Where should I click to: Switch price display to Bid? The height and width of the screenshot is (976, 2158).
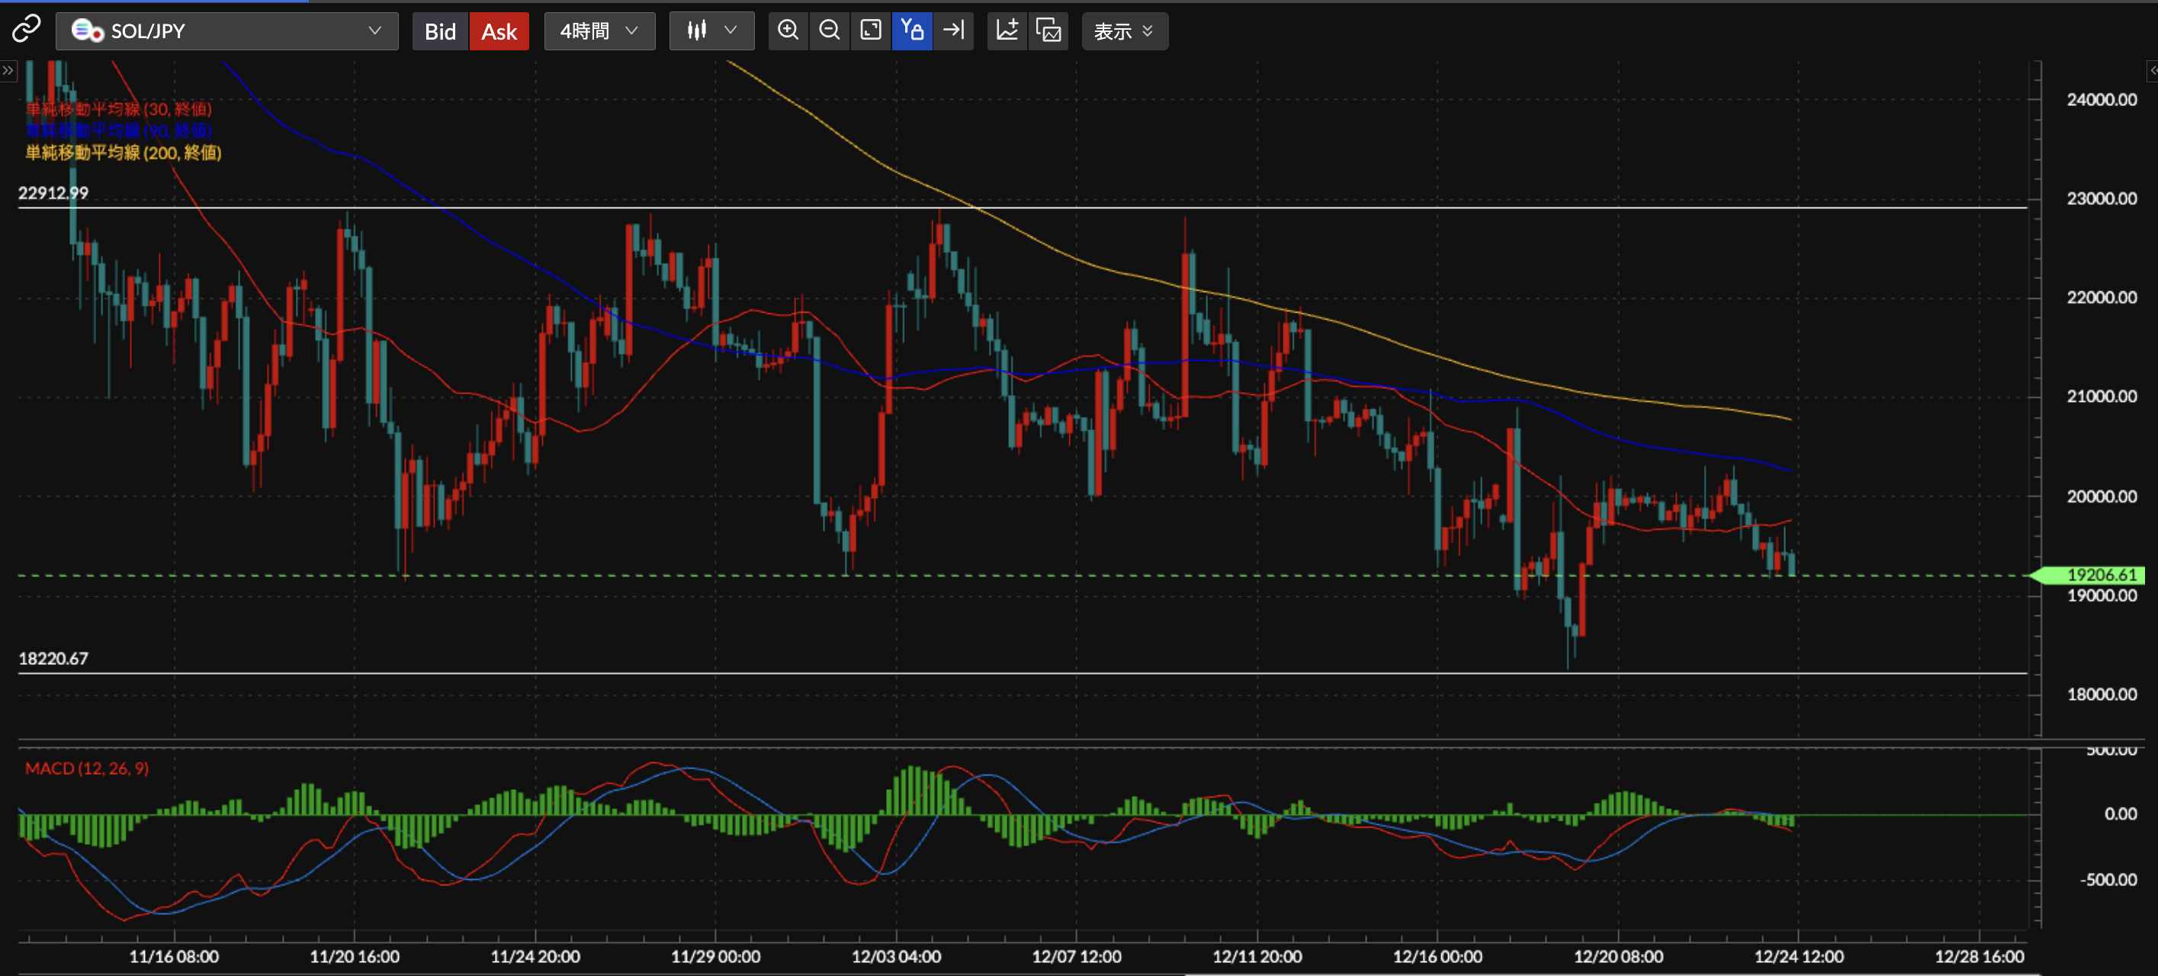[x=440, y=32]
